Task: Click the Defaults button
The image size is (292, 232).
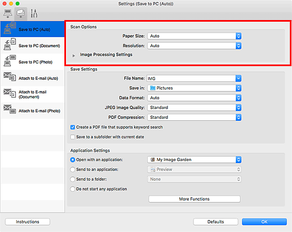Action: pyautogui.click(x=216, y=222)
